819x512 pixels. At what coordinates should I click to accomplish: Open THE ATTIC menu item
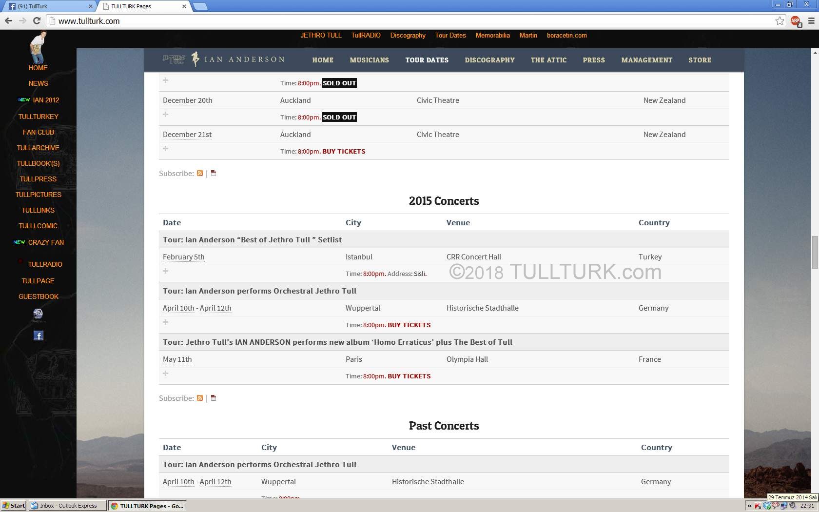[x=548, y=60]
